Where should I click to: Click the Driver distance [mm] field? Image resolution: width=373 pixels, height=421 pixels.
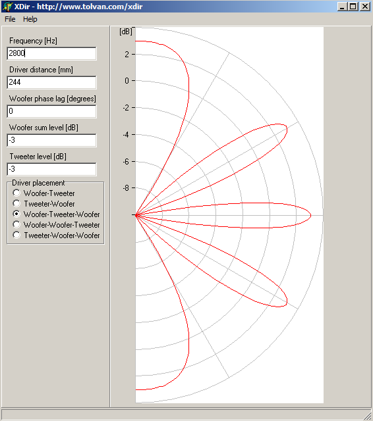click(51, 82)
